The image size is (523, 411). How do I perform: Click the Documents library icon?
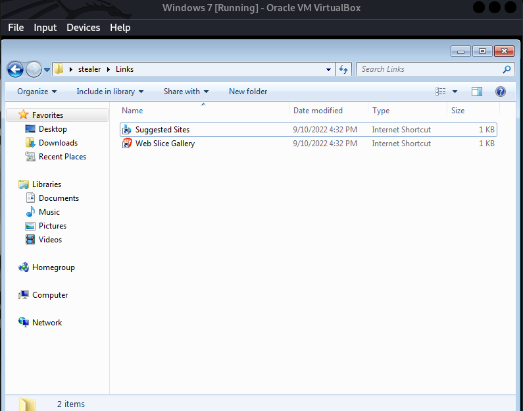coord(30,198)
